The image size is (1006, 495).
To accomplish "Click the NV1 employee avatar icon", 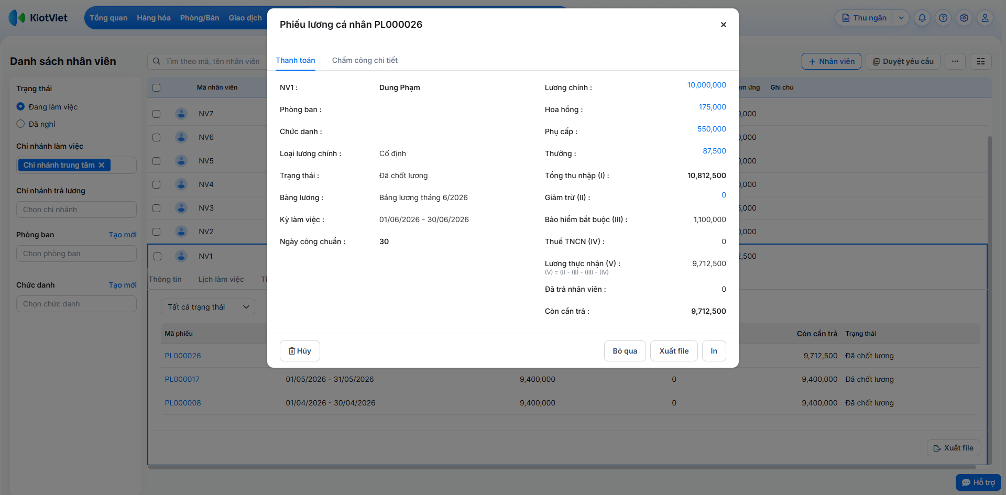I will 181,256.
